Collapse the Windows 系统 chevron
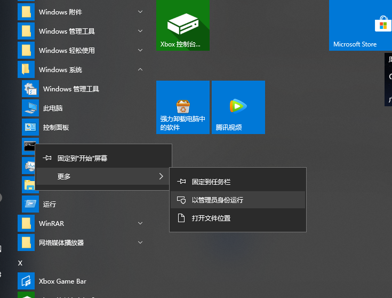The image size is (392, 298). (x=140, y=69)
